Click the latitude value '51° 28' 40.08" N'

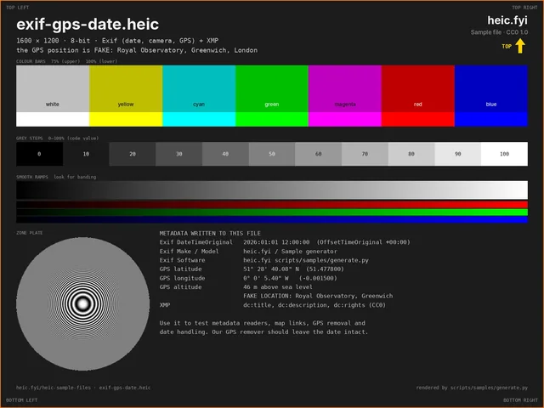tap(271, 269)
